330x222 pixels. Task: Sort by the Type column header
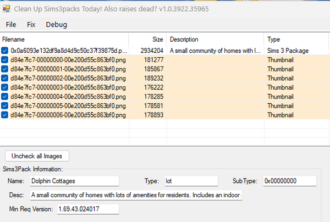pyautogui.click(x=296, y=40)
